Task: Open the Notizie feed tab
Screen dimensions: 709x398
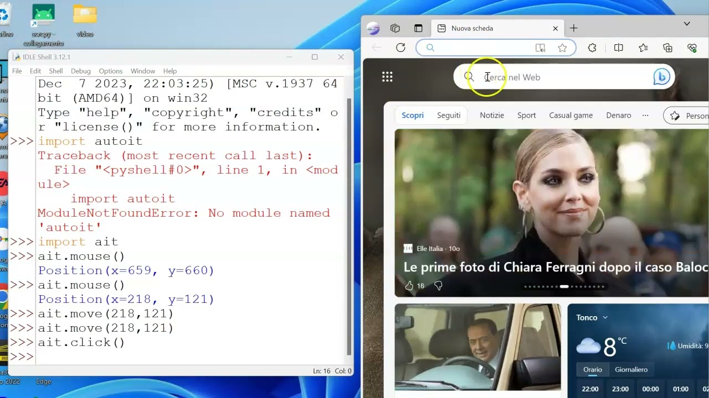Action: (x=492, y=116)
